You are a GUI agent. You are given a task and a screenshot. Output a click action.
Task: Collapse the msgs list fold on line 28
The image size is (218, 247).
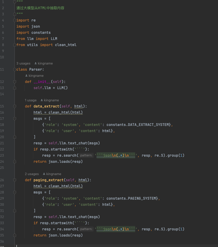[15, 192]
